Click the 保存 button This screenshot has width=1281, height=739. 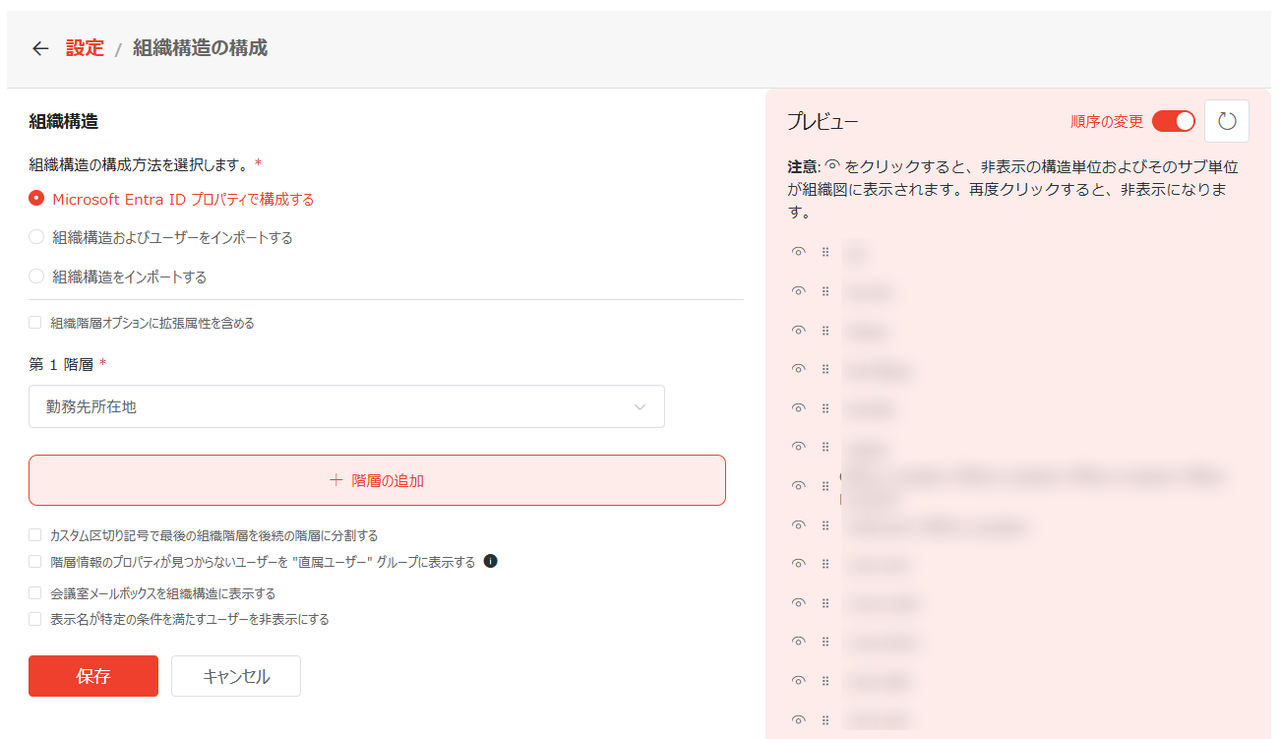[x=93, y=676]
